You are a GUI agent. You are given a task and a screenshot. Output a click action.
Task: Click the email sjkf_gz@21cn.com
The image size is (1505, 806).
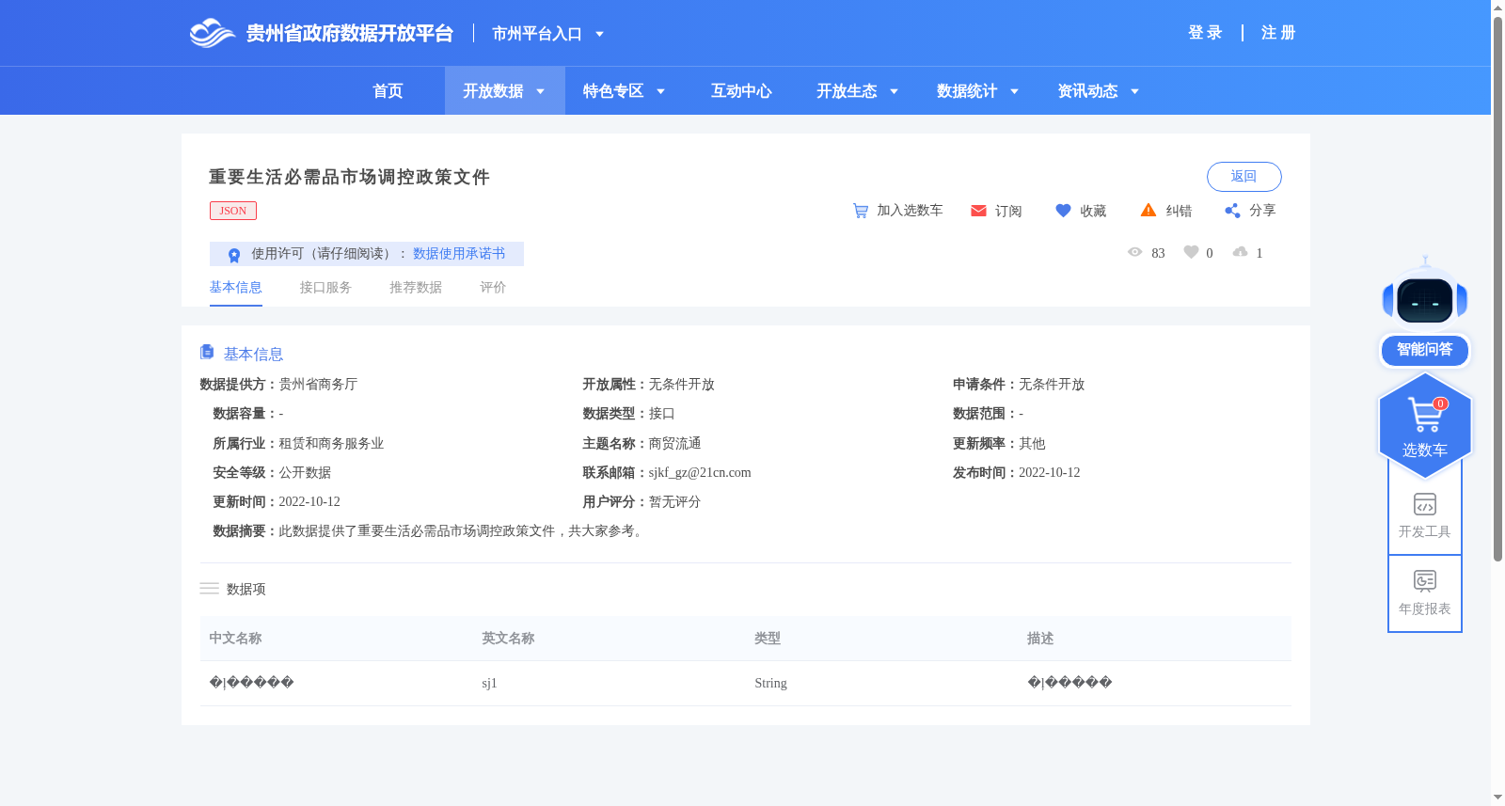coord(700,473)
